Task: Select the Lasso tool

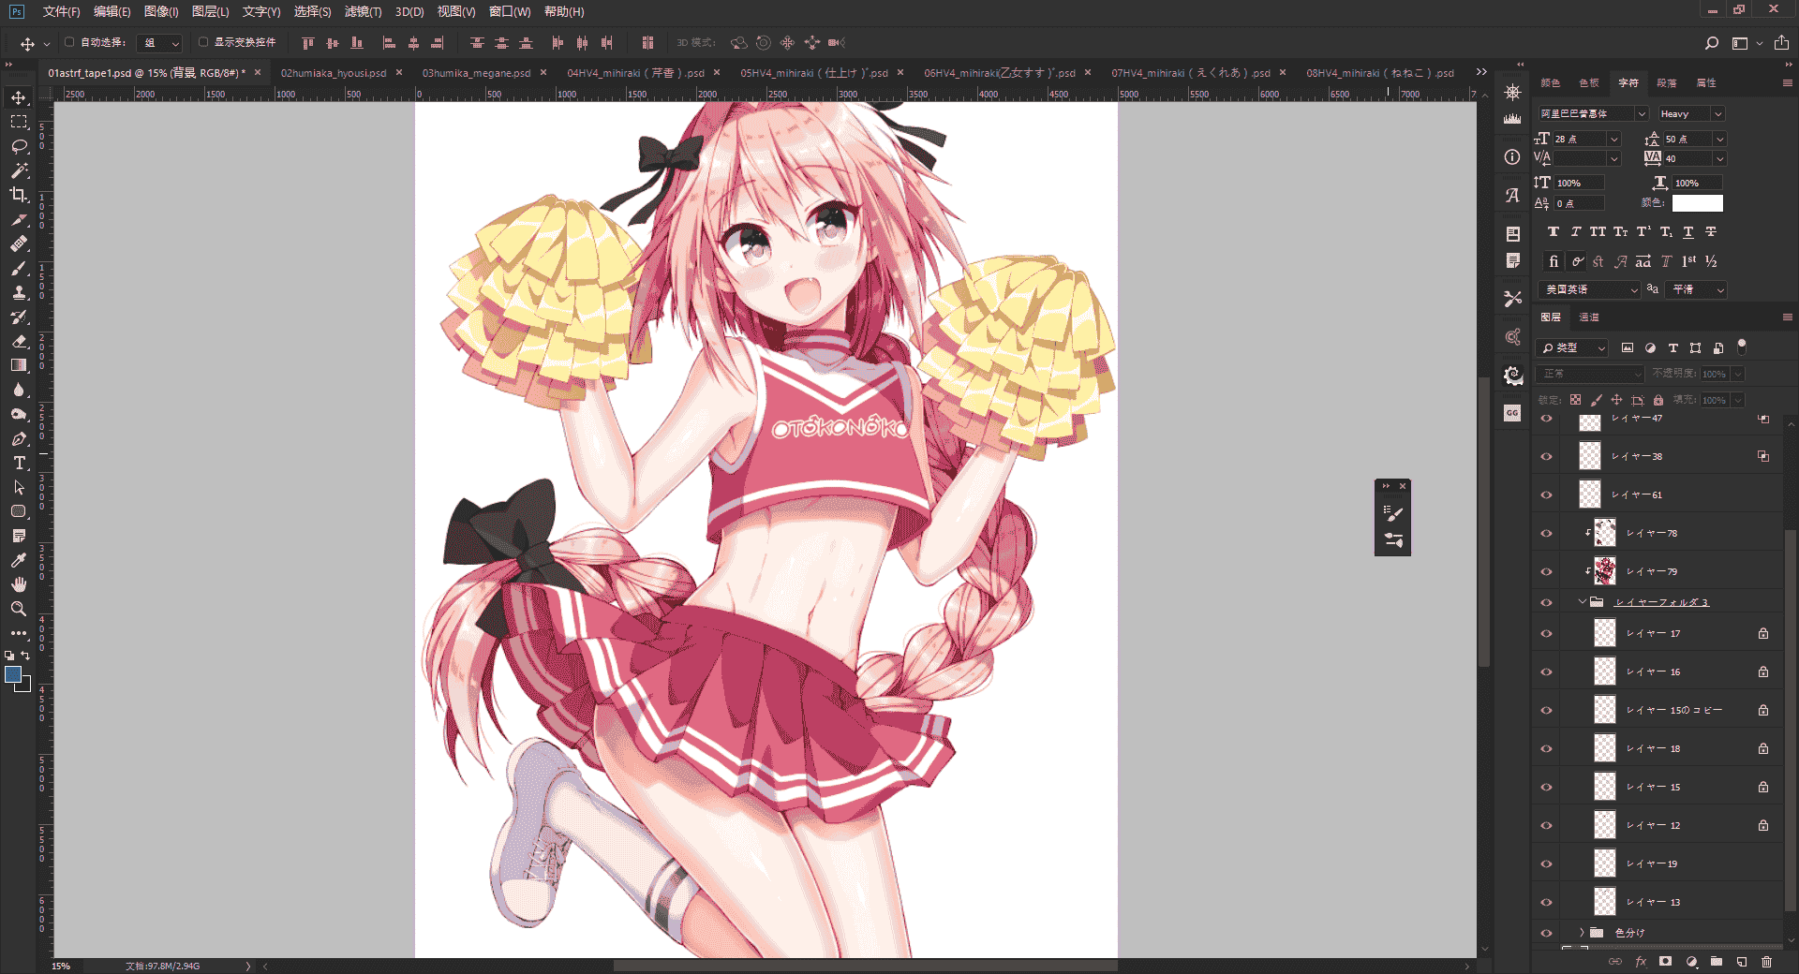Action: pyautogui.click(x=19, y=146)
